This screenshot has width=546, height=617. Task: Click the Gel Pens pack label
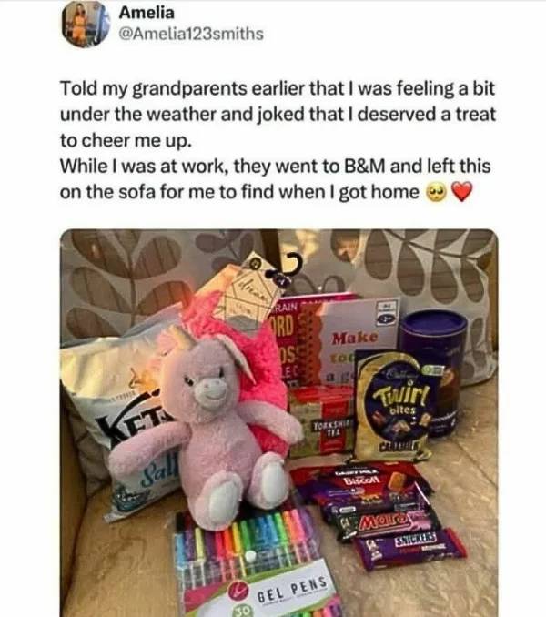tap(292, 589)
